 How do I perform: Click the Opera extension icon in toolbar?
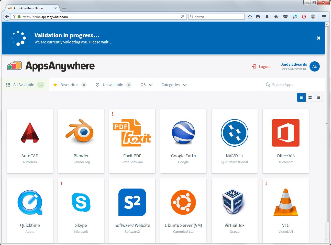click(x=304, y=17)
